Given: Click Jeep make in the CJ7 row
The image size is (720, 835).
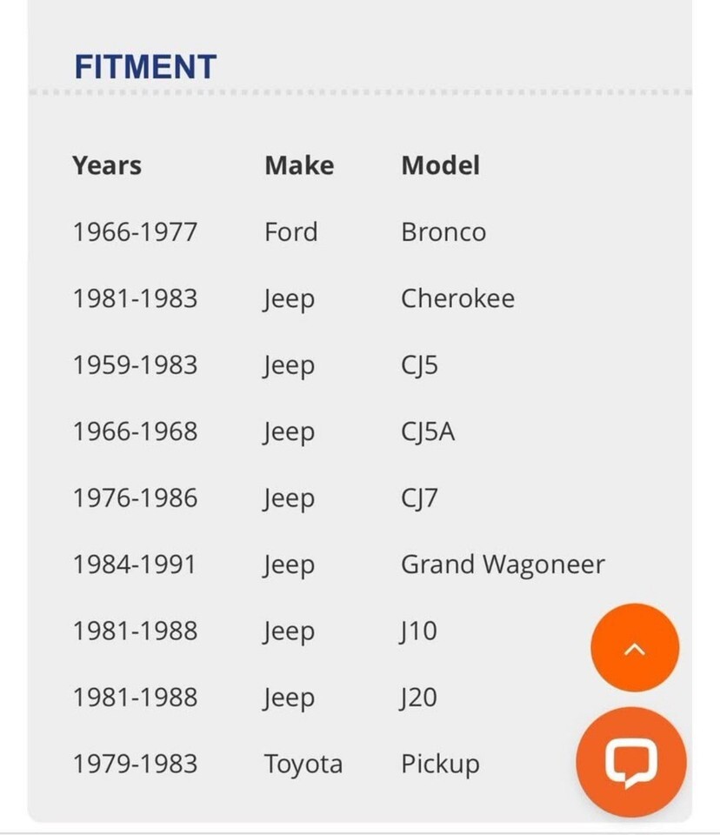Looking at the screenshot, I should point(290,498).
